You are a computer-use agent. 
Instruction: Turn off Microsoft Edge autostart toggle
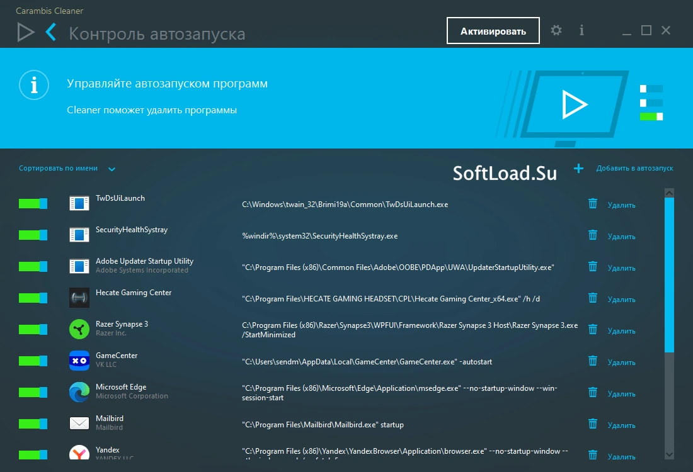click(x=33, y=392)
